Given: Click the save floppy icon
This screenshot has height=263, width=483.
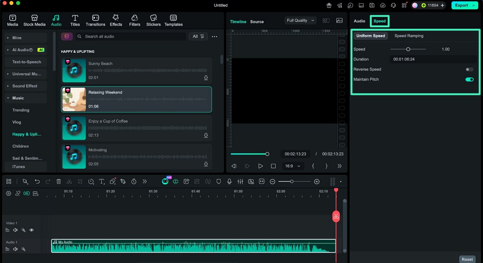Looking at the screenshot, I should [x=372, y=5].
